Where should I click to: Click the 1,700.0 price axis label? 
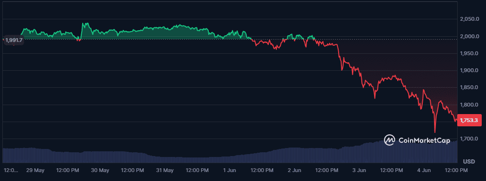coord(469,139)
